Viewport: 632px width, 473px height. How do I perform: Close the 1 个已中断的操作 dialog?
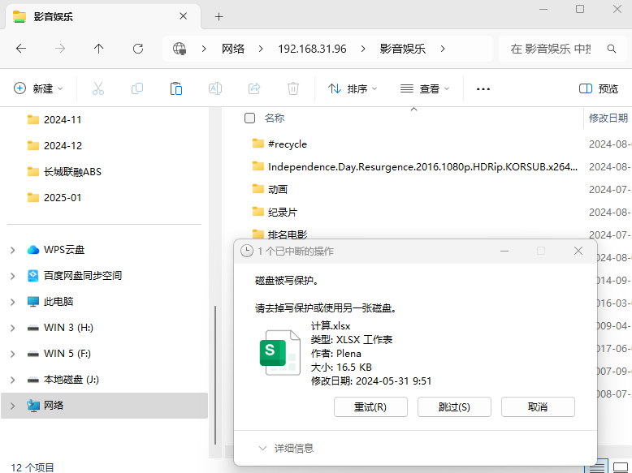[x=578, y=251]
